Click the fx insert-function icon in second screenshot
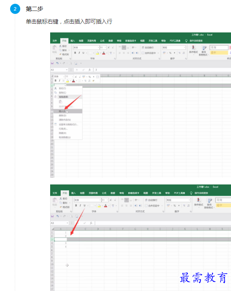Screen dimensions: 231x291 click(91, 223)
